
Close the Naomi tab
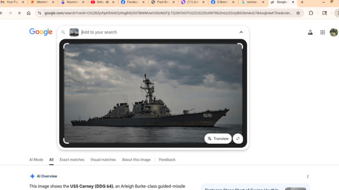83,2
